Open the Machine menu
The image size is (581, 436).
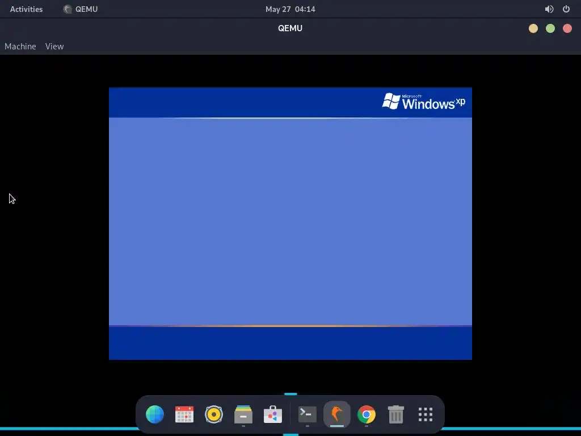[x=20, y=47]
